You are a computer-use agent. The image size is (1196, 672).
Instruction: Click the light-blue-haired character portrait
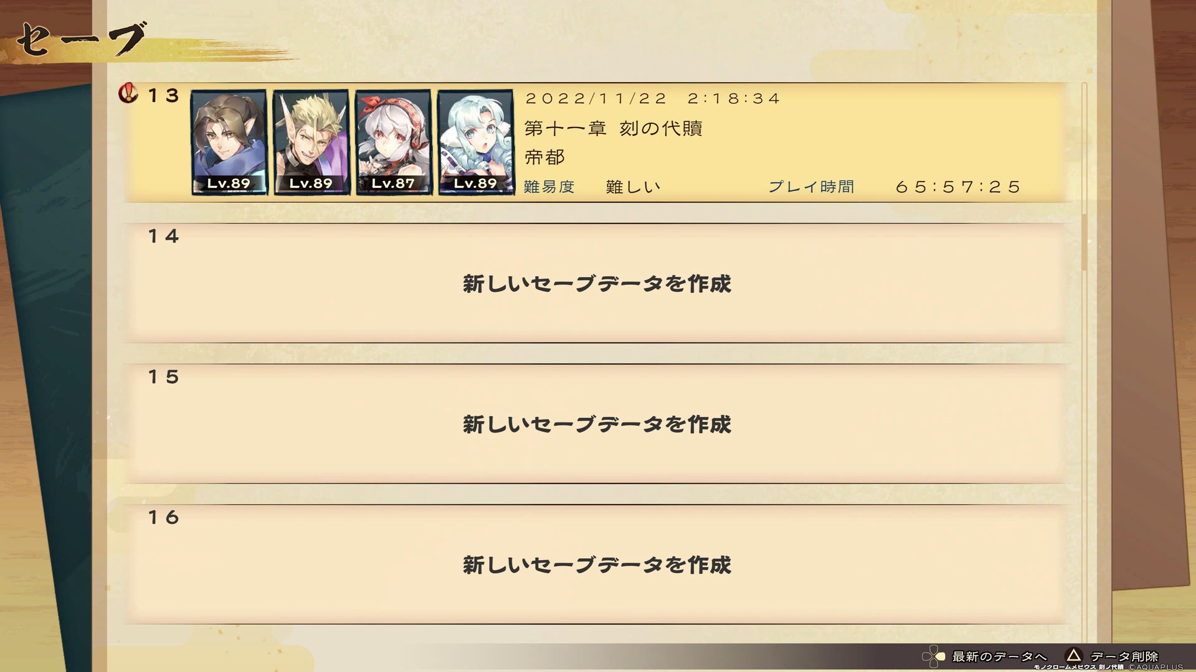coord(475,142)
